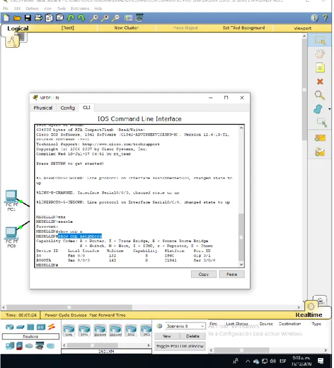
Task: Open the Tools menu
Action: 62,8
